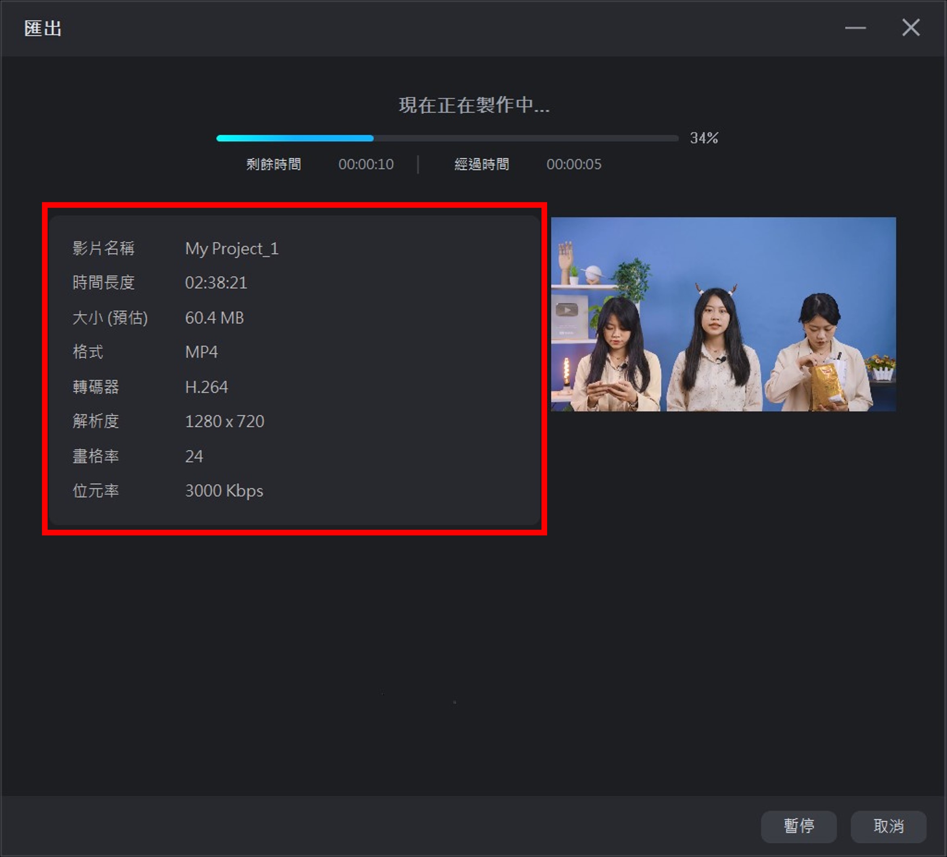The height and width of the screenshot is (857, 947).
Task: Click the 暫停 pause button
Action: [799, 826]
